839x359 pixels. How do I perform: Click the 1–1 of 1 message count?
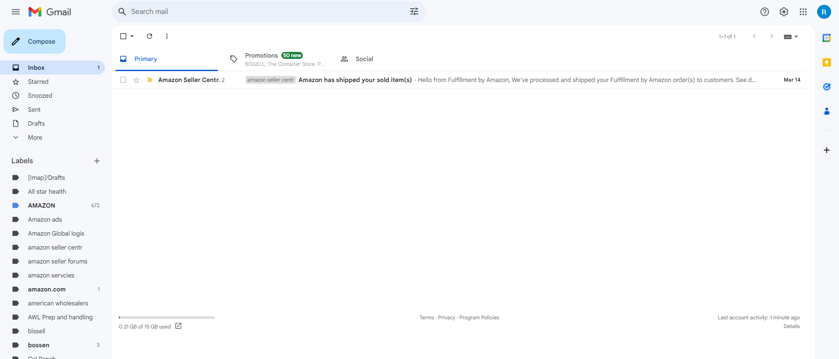tap(727, 37)
